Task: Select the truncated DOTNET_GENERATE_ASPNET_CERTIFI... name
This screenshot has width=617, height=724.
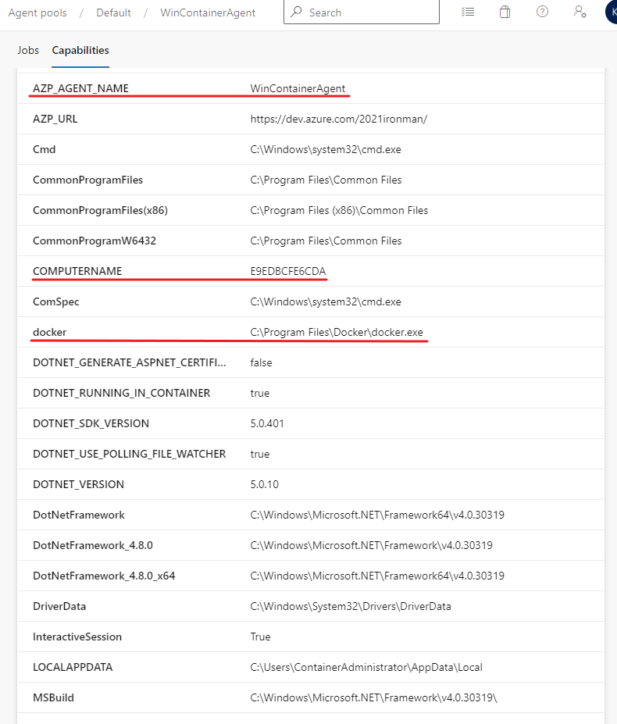Action: [x=130, y=362]
